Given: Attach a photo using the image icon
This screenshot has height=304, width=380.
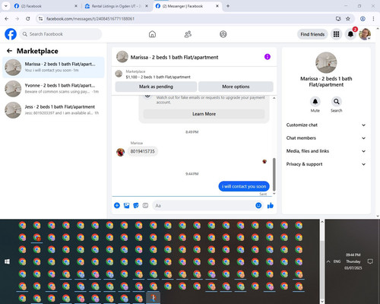Looking at the screenshot, I should [126, 205].
